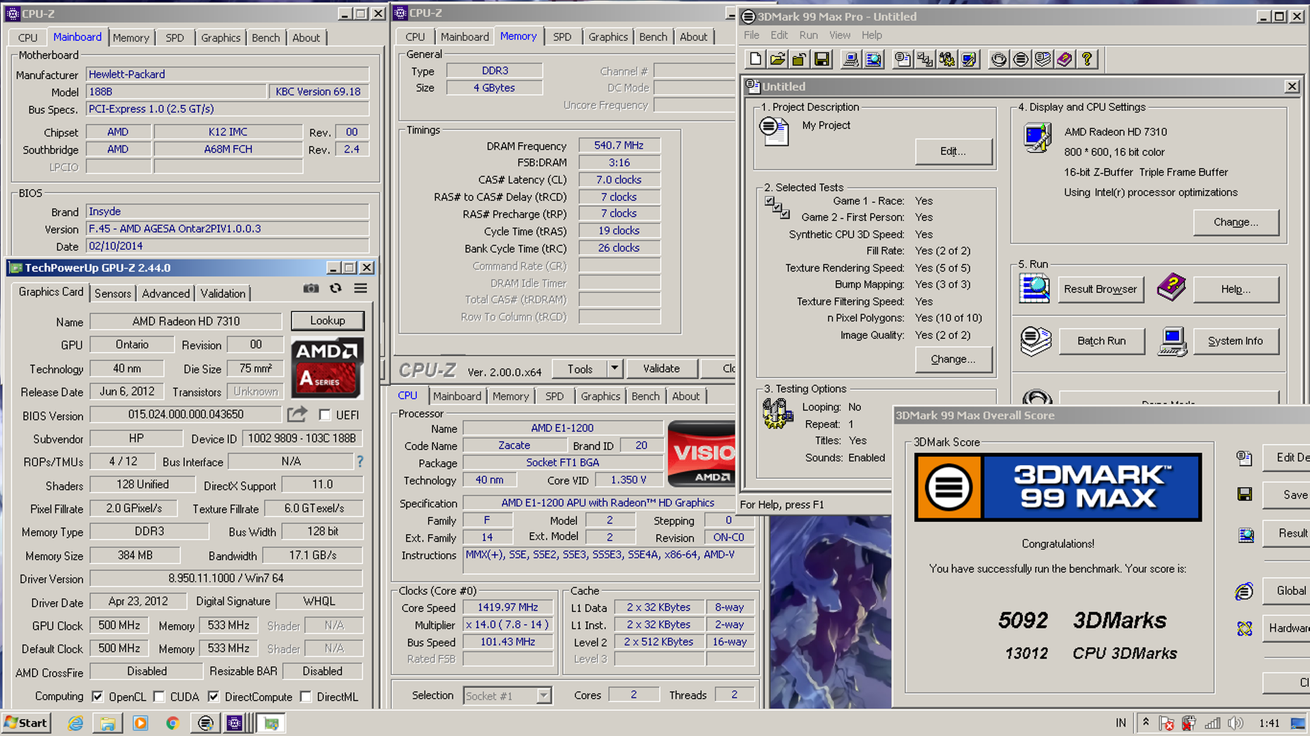This screenshot has width=1310, height=736.
Task: Click the BIOS export share icon in GPU-Z
Action: click(x=297, y=414)
